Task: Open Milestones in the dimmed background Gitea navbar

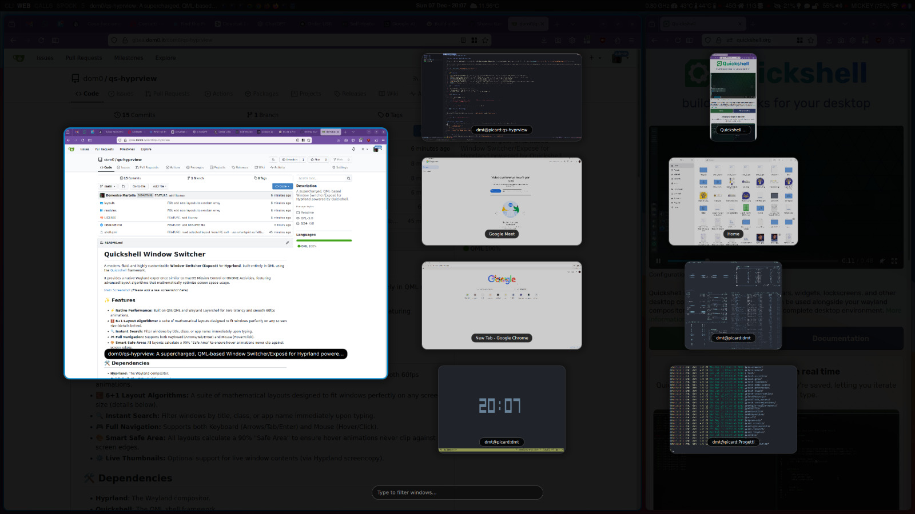Action: (x=129, y=58)
